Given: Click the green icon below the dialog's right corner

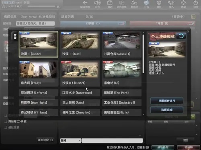Looking at the screenshot, I should pos(192,116).
